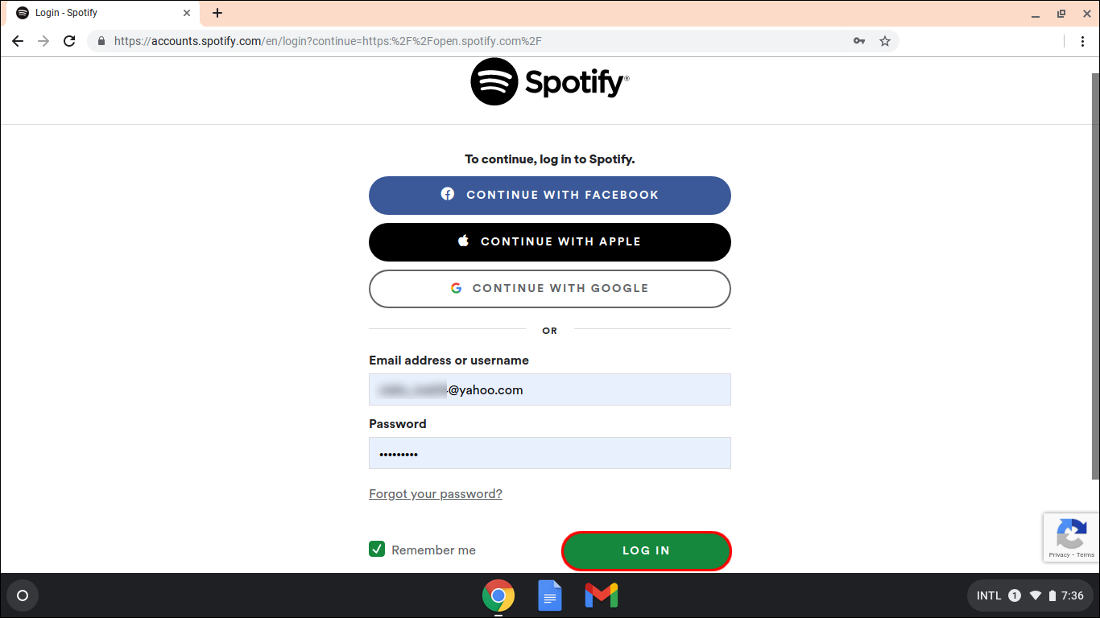View site info via the lock icon
The image size is (1100, 618).
[101, 41]
